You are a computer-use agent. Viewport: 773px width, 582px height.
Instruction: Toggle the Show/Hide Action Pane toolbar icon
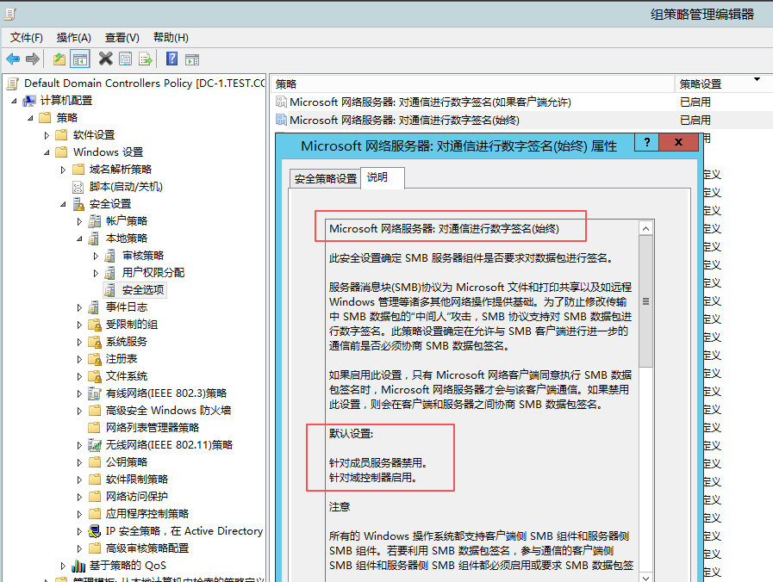click(x=192, y=59)
